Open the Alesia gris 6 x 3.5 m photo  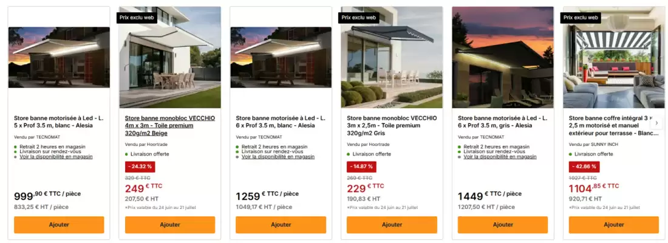coord(503,57)
